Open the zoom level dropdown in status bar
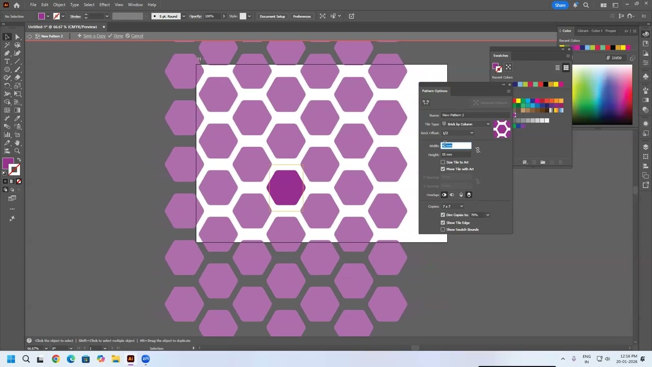Viewport: 652px width, 367px height. point(46,349)
